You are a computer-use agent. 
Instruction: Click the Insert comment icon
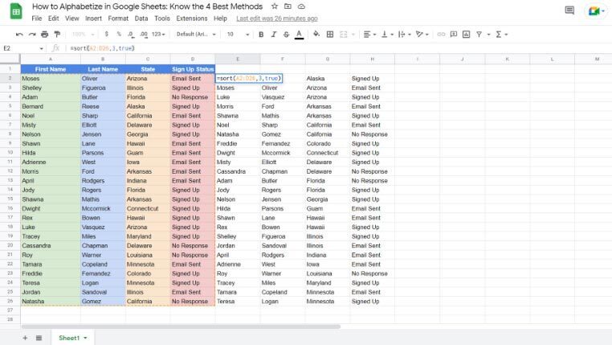454,35
